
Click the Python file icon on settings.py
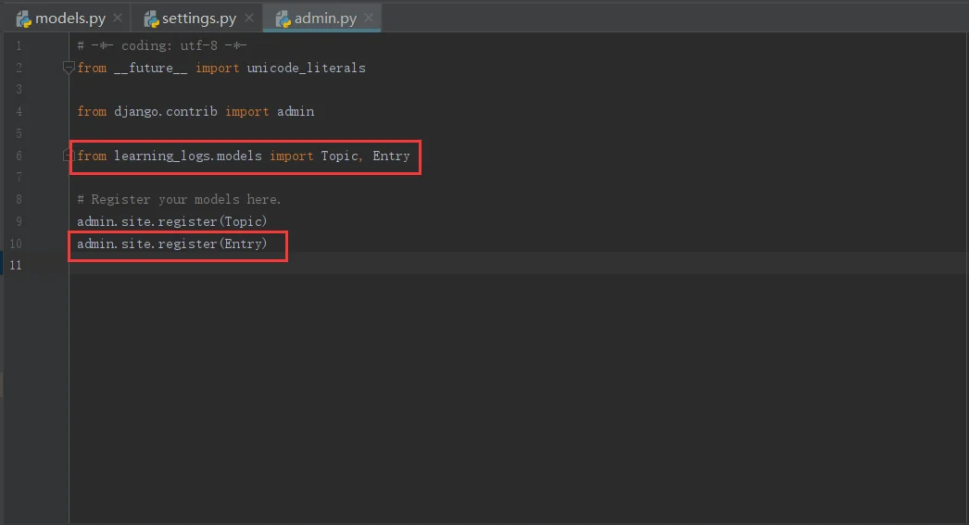tap(151, 19)
